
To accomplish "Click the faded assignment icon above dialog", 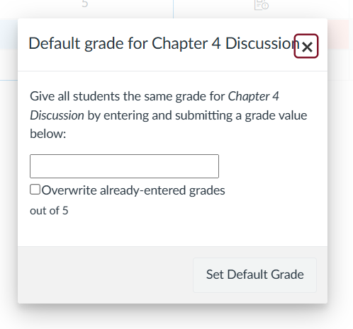I will [262, 5].
